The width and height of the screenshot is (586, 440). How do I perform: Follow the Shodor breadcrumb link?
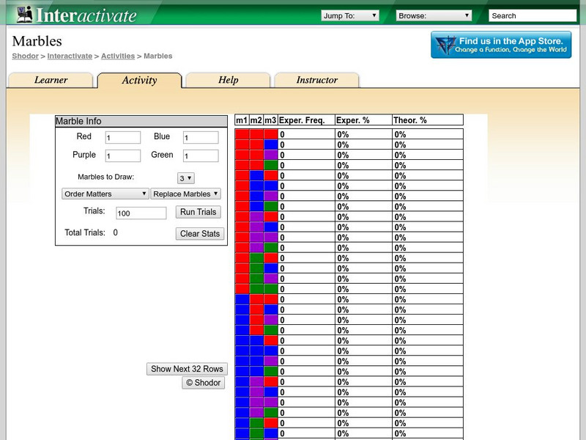(x=25, y=56)
